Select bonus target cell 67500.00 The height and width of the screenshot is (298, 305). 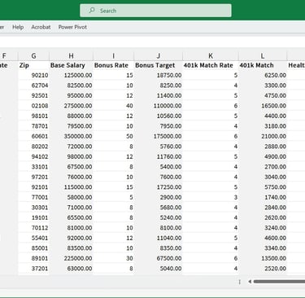tap(159, 258)
